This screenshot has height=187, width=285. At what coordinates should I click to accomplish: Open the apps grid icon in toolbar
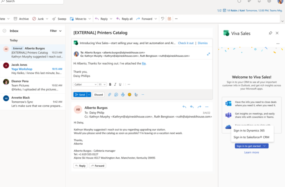170,19
